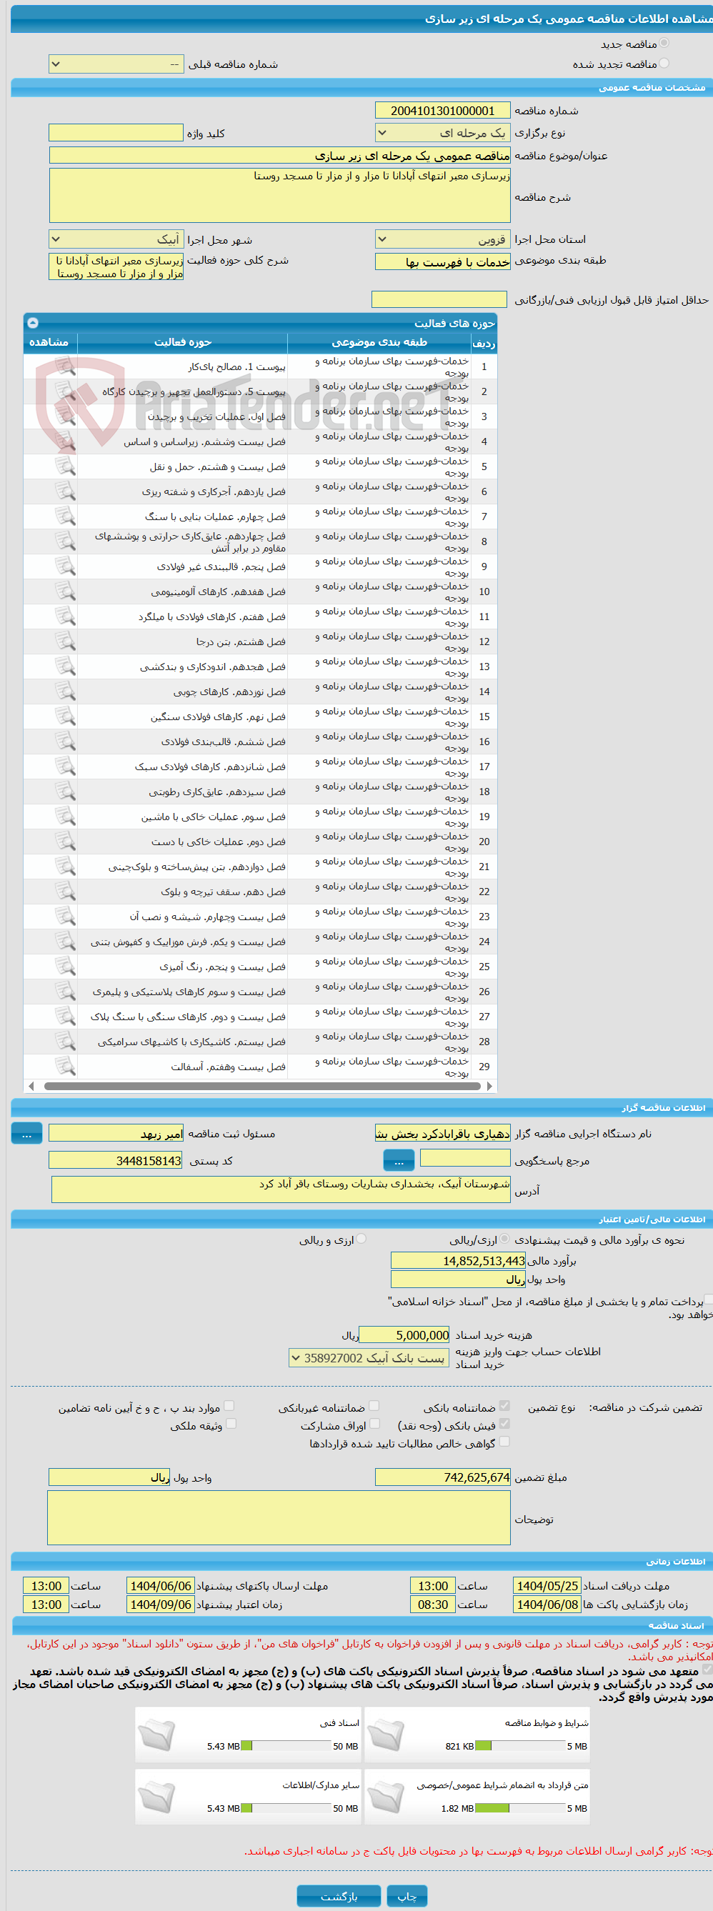
Task: Open magnifier icon in row 19
Action: click(65, 816)
